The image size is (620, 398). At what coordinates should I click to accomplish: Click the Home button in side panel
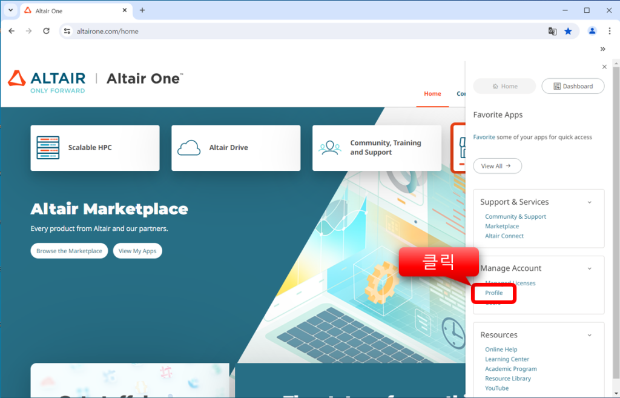[504, 86]
